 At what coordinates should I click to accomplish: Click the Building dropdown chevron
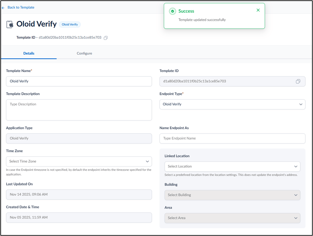[296, 195]
